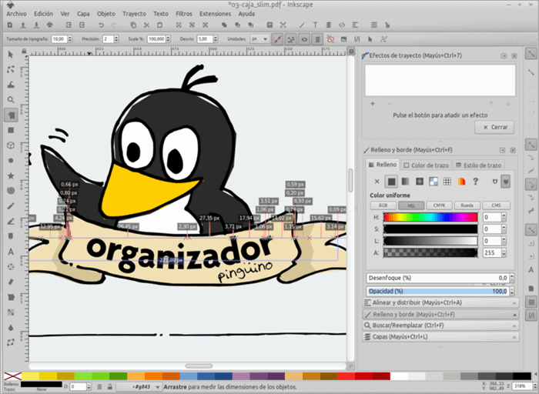Screen dimensions: 539x394
Task: Toggle measure only visible objects eye
Action: (304, 39)
